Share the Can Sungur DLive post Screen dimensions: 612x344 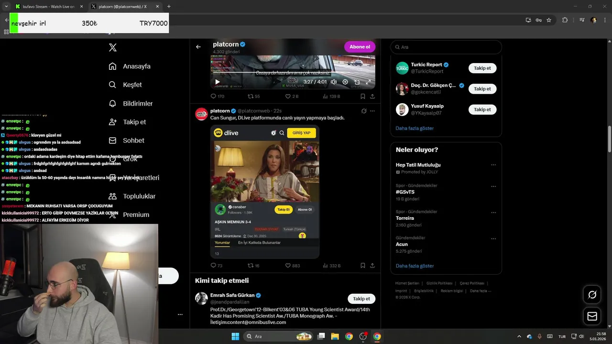[x=372, y=266]
